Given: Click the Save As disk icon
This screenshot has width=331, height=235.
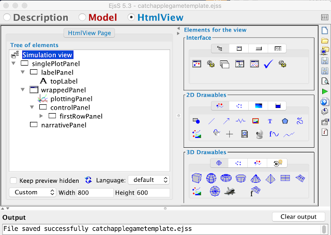Looking at the screenshot, I should (x=325, y=71).
